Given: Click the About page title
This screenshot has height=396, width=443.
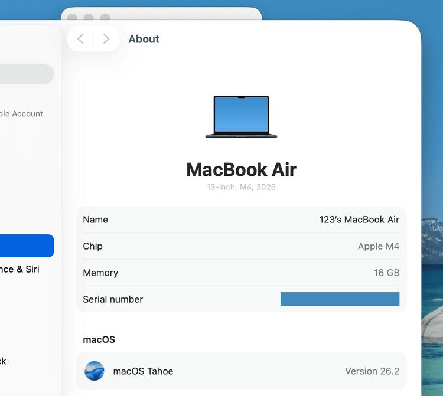Looking at the screenshot, I should (x=144, y=39).
